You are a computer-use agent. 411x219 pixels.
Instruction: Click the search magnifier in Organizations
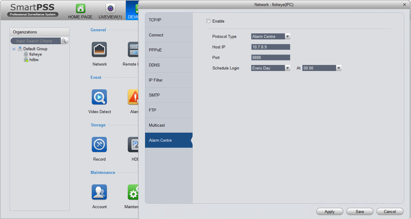[64, 41]
